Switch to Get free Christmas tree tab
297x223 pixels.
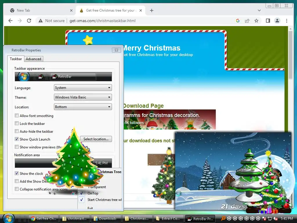tap(111, 10)
